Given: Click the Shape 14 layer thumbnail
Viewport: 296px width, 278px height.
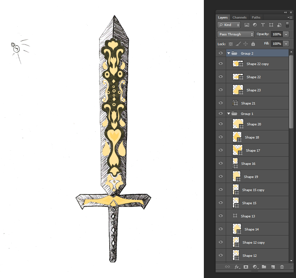Looking at the screenshot, I should click(237, 229).
